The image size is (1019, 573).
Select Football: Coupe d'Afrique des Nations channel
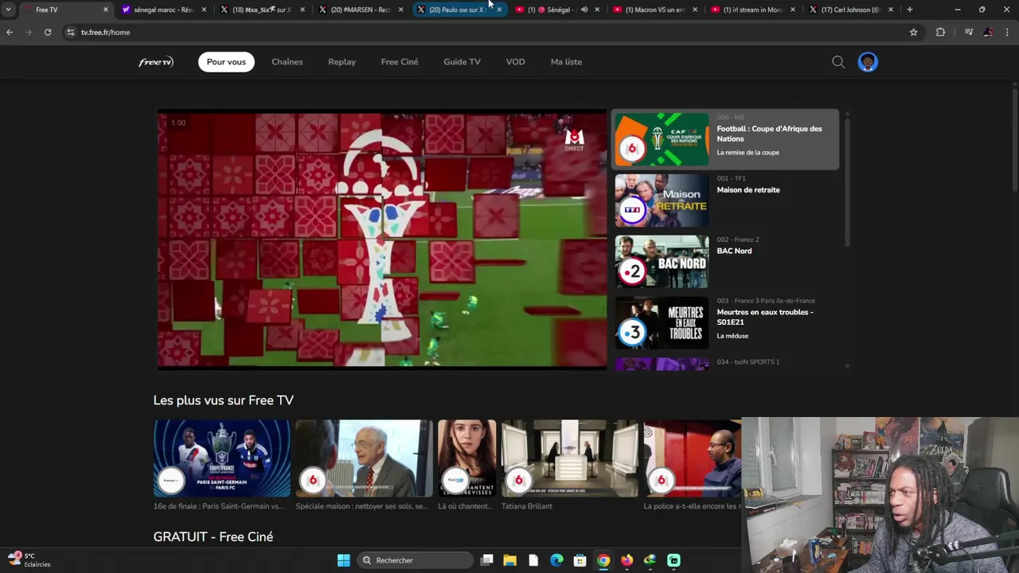click(x=725, y=139)
